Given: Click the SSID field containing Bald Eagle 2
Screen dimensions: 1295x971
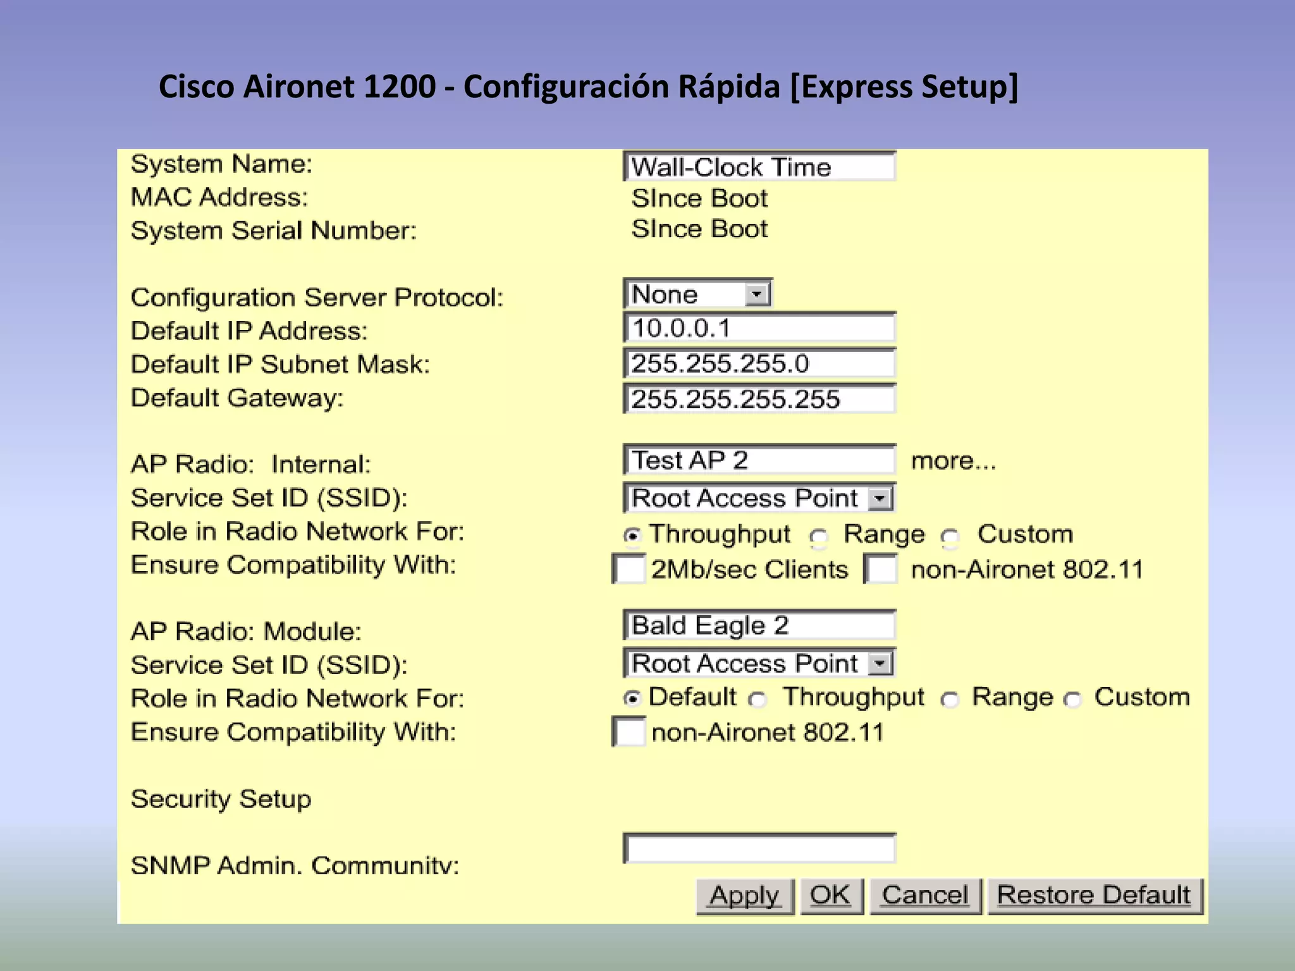Looking at the screenshot, I should coord(759,625).
